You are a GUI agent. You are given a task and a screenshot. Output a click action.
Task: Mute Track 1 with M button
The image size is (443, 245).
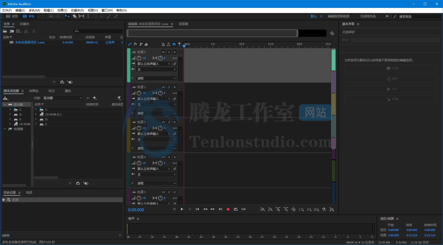pos(164,52)
